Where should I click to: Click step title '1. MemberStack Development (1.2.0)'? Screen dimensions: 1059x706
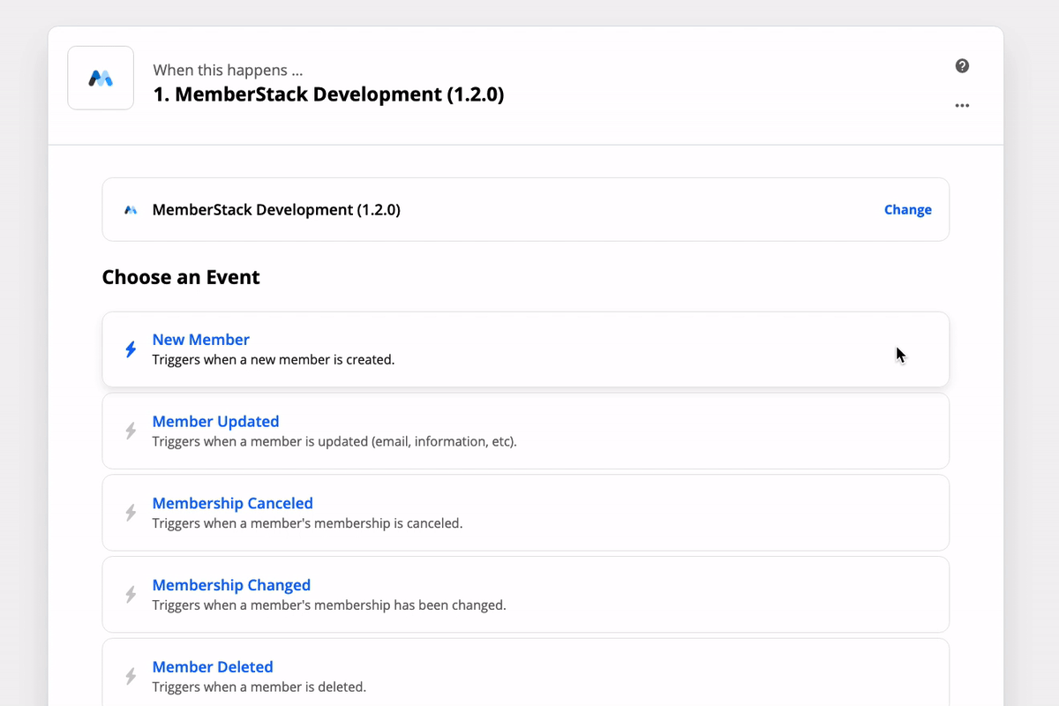[328, 94]
